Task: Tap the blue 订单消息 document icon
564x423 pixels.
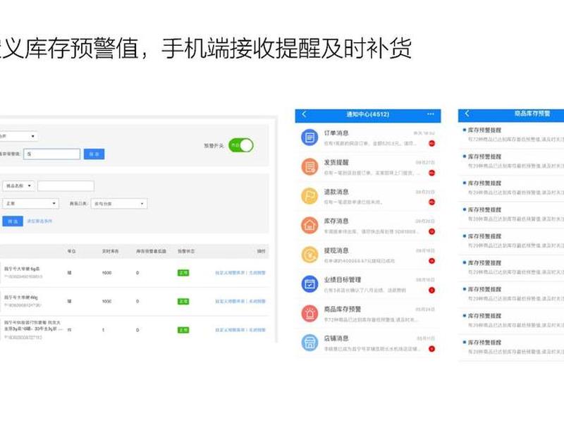Action: pyautogui.click(x=309, y=137)
